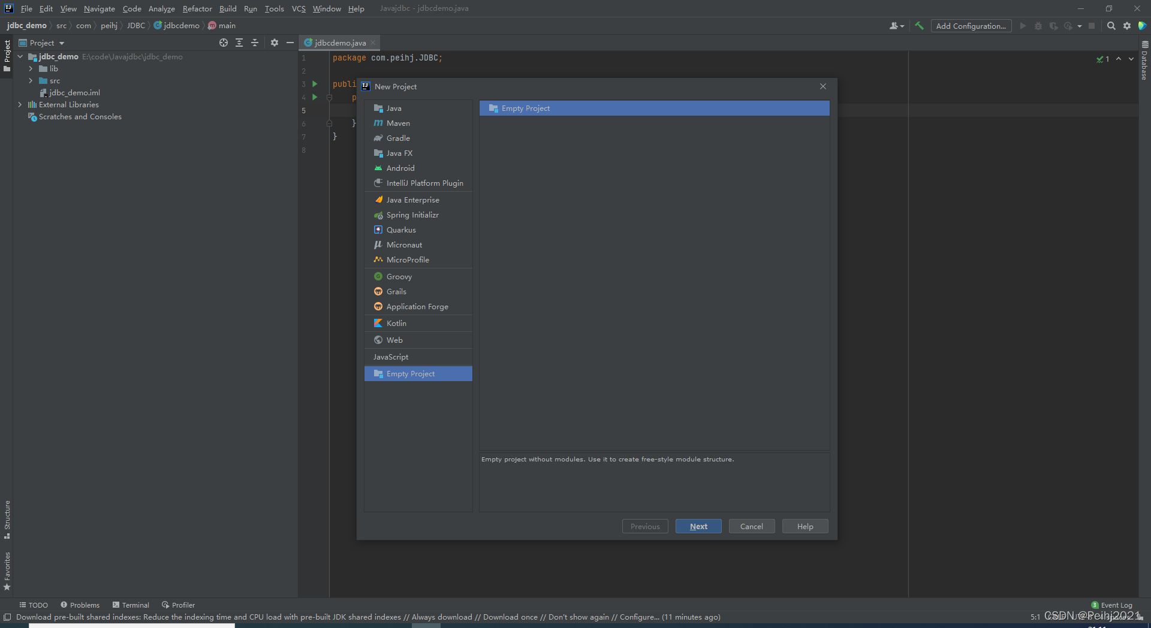Open the Terminal tool window
The image size is (1151, 628).
pyautogui.click(x=131, y=605)
